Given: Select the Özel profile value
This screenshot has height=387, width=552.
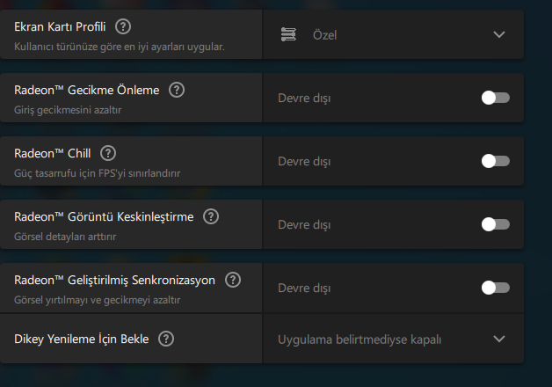Looking at the screenshot, I should (324, 35).
